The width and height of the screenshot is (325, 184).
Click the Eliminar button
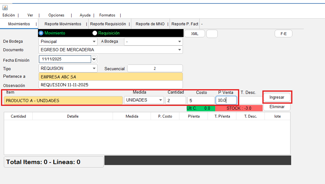pyautogui.click(x=277, y=107)
